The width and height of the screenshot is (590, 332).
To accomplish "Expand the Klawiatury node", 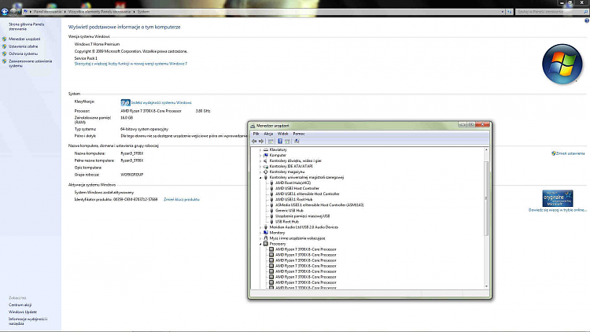I will (260, 149).
